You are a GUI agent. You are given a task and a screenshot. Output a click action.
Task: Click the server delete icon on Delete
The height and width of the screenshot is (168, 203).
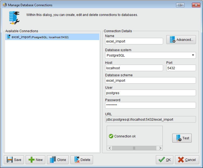77,160
